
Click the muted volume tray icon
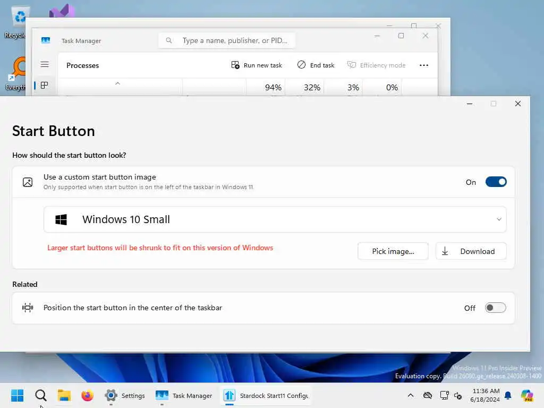(x=458, y=395)
